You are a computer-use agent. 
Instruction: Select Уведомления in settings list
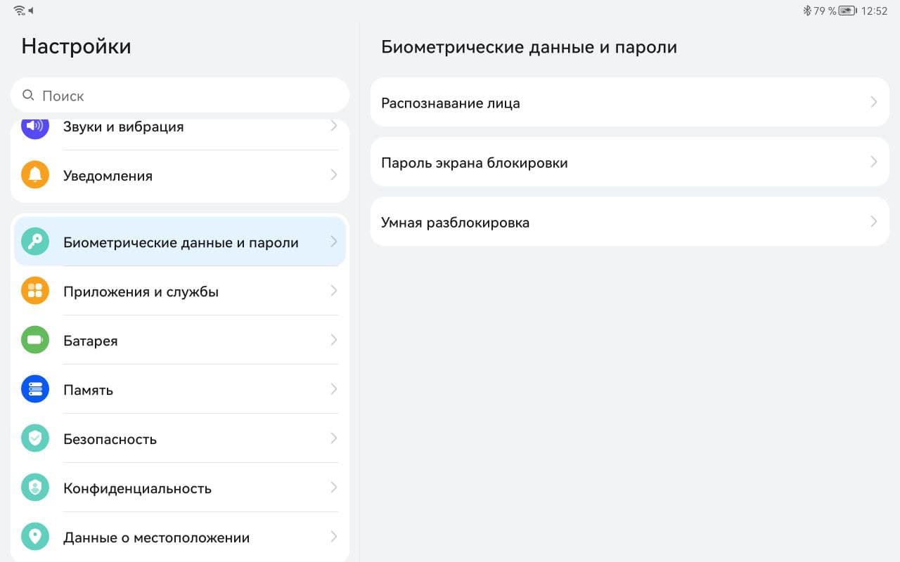tap(108, 176)
